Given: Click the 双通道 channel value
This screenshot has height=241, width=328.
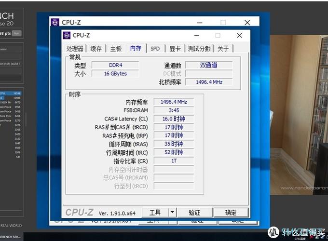Looking at the screenshot, I should pyautogui.click(x=209, y=65).
